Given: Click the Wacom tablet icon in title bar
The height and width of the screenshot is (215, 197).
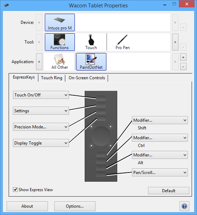Looking at the screenshot, I should [6, 5].
